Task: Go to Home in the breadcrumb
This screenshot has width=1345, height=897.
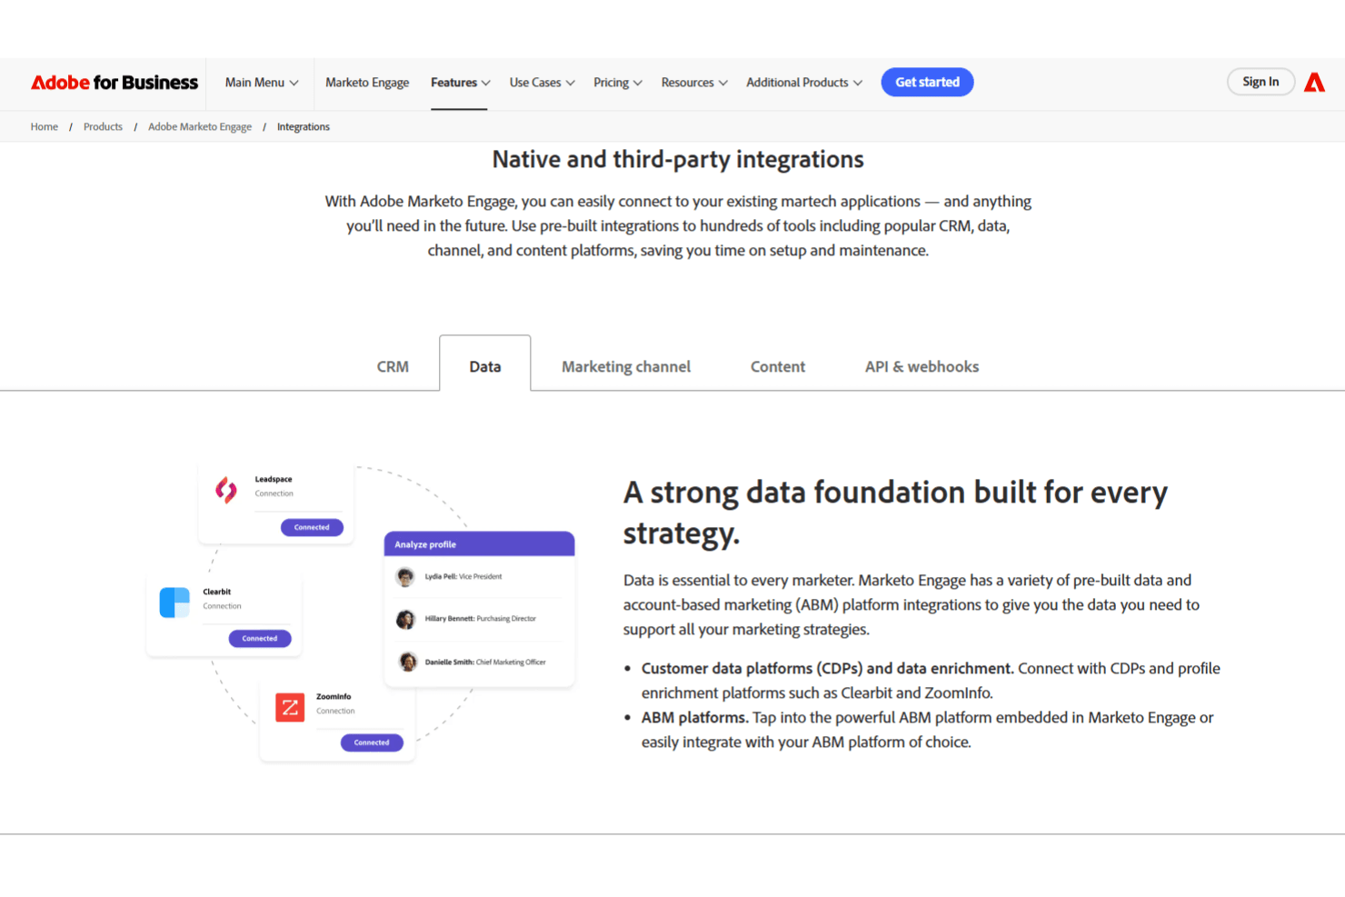Action: point(45,127)
